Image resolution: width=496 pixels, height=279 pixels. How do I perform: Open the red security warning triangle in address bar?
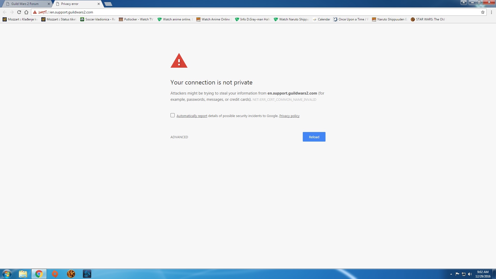(x=35, y=12)
